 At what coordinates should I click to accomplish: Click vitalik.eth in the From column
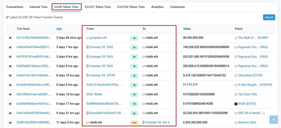click(x=96, y=123)
